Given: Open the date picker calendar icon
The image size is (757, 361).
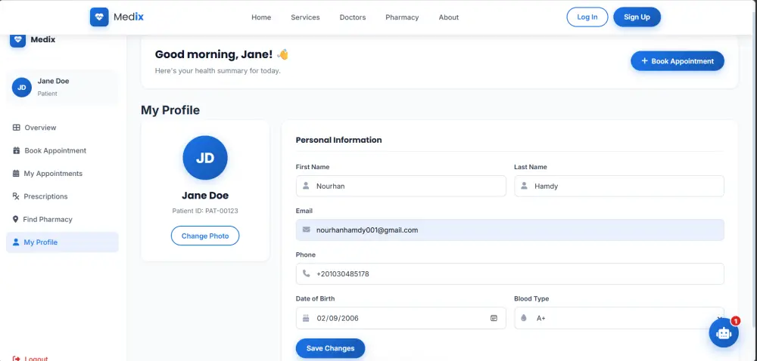Looking at the screenshot, I should [x=494, y=318].
